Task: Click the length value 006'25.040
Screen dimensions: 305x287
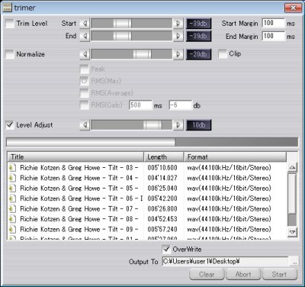Action: click(x=162, y=189)
